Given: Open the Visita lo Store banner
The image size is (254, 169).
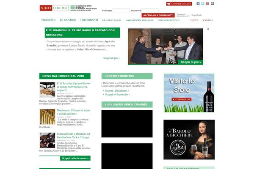Looking at the screenshot, I should pyautogui.click(x=189, y=93).
